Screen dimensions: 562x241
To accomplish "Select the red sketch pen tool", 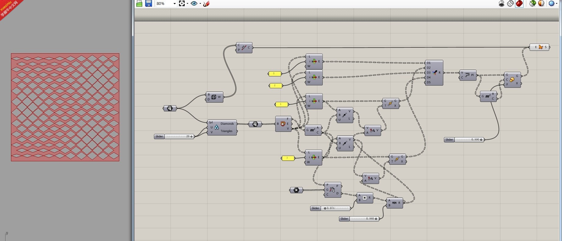I will point(206,4).
